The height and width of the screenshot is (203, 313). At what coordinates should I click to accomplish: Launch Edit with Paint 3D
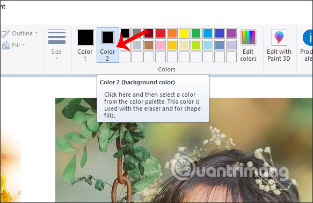(x=279, y=45)
